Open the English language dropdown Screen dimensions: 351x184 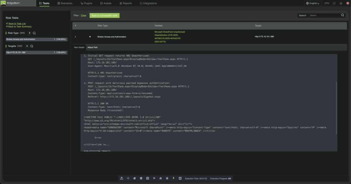coord(313,3)
